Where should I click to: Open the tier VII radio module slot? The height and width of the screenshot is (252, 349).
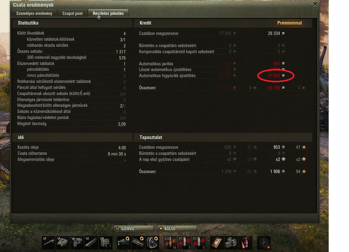[x=105, y=243]
